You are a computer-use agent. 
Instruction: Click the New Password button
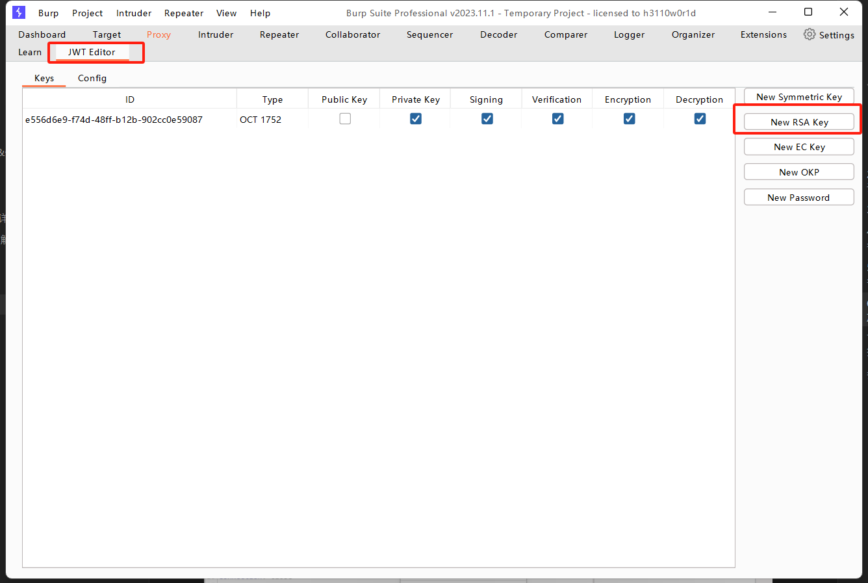[x=799, y=198]
